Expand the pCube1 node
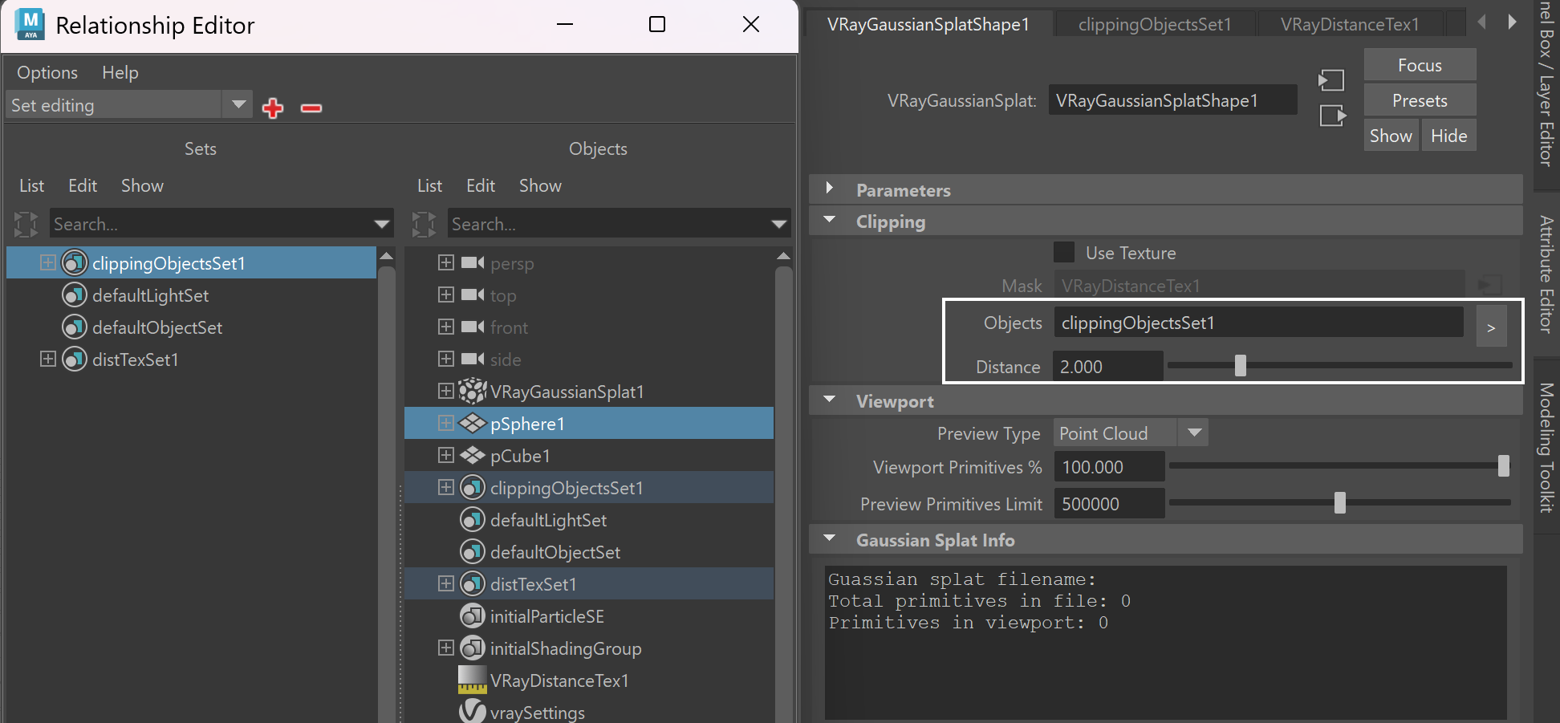The image size is (1560, 723). 446,455
